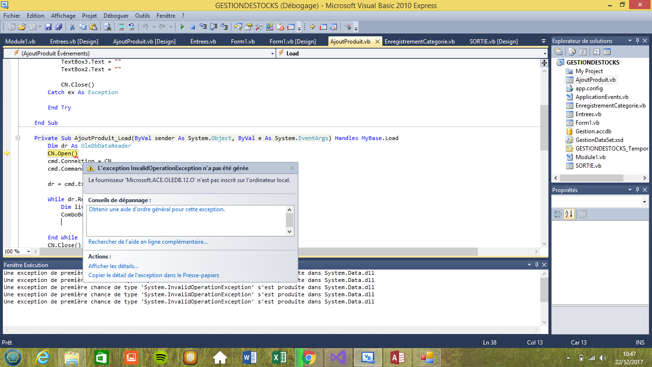The image size is (652, 367).
Task: Collapse the AjoutProduit_Load sub outline box
Action: (x=18, y=138)
